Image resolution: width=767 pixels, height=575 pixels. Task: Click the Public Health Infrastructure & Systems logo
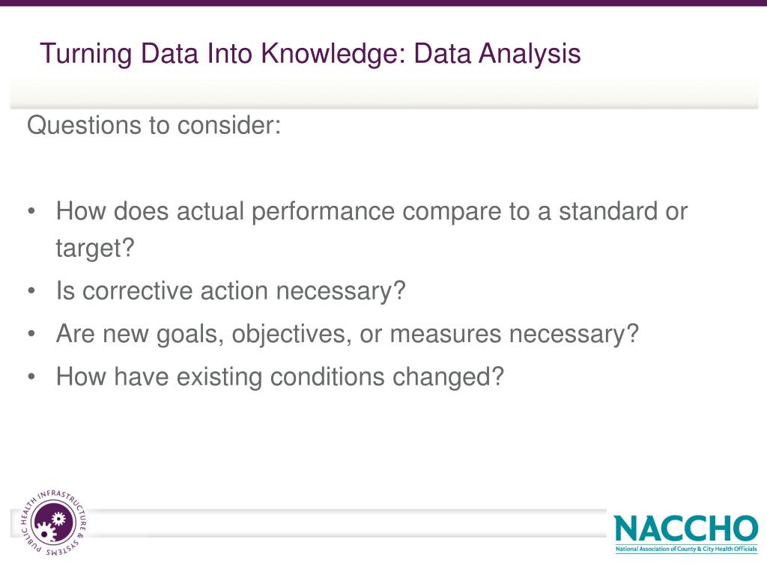(54, 523)
